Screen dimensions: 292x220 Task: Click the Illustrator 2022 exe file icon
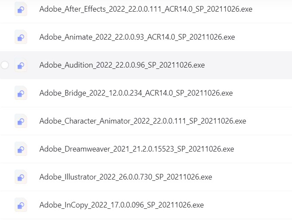[x=21, y=177]
